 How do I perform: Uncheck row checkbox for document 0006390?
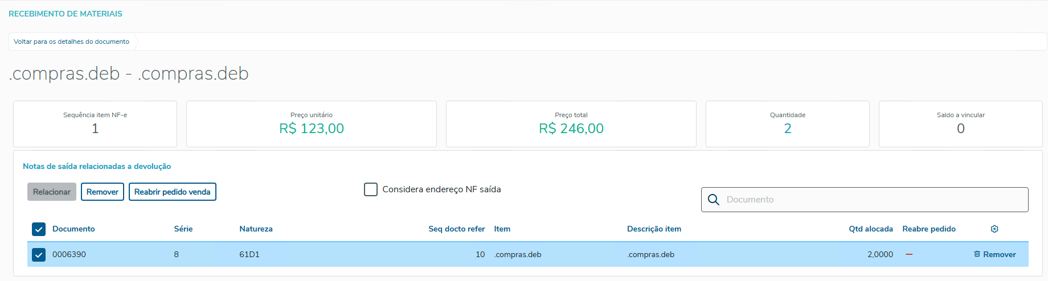[x=39, y=255]
